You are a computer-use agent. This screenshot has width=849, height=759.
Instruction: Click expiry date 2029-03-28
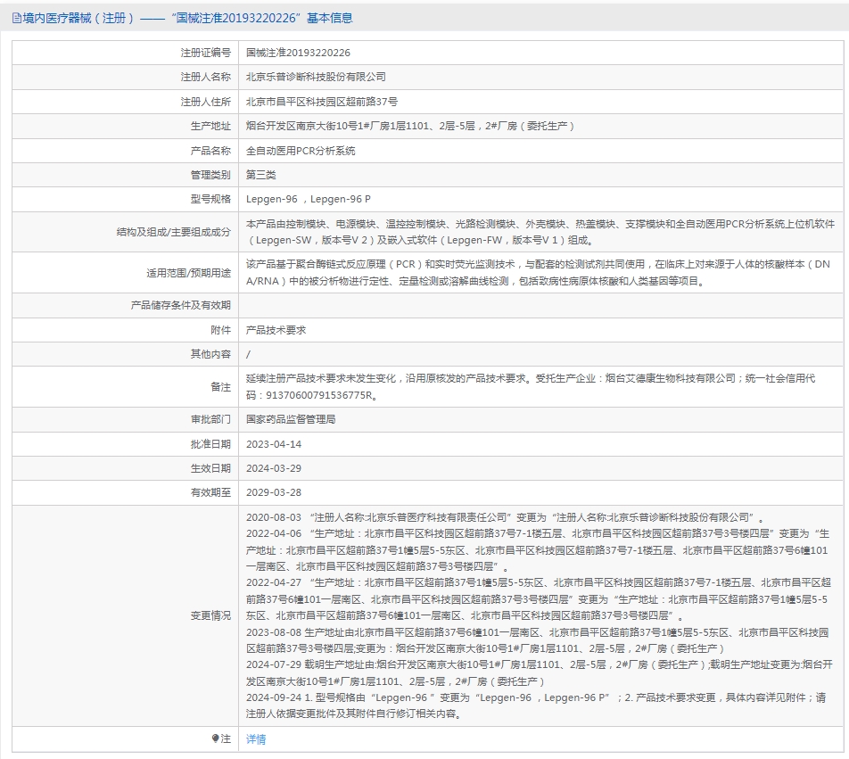point(274,492)
